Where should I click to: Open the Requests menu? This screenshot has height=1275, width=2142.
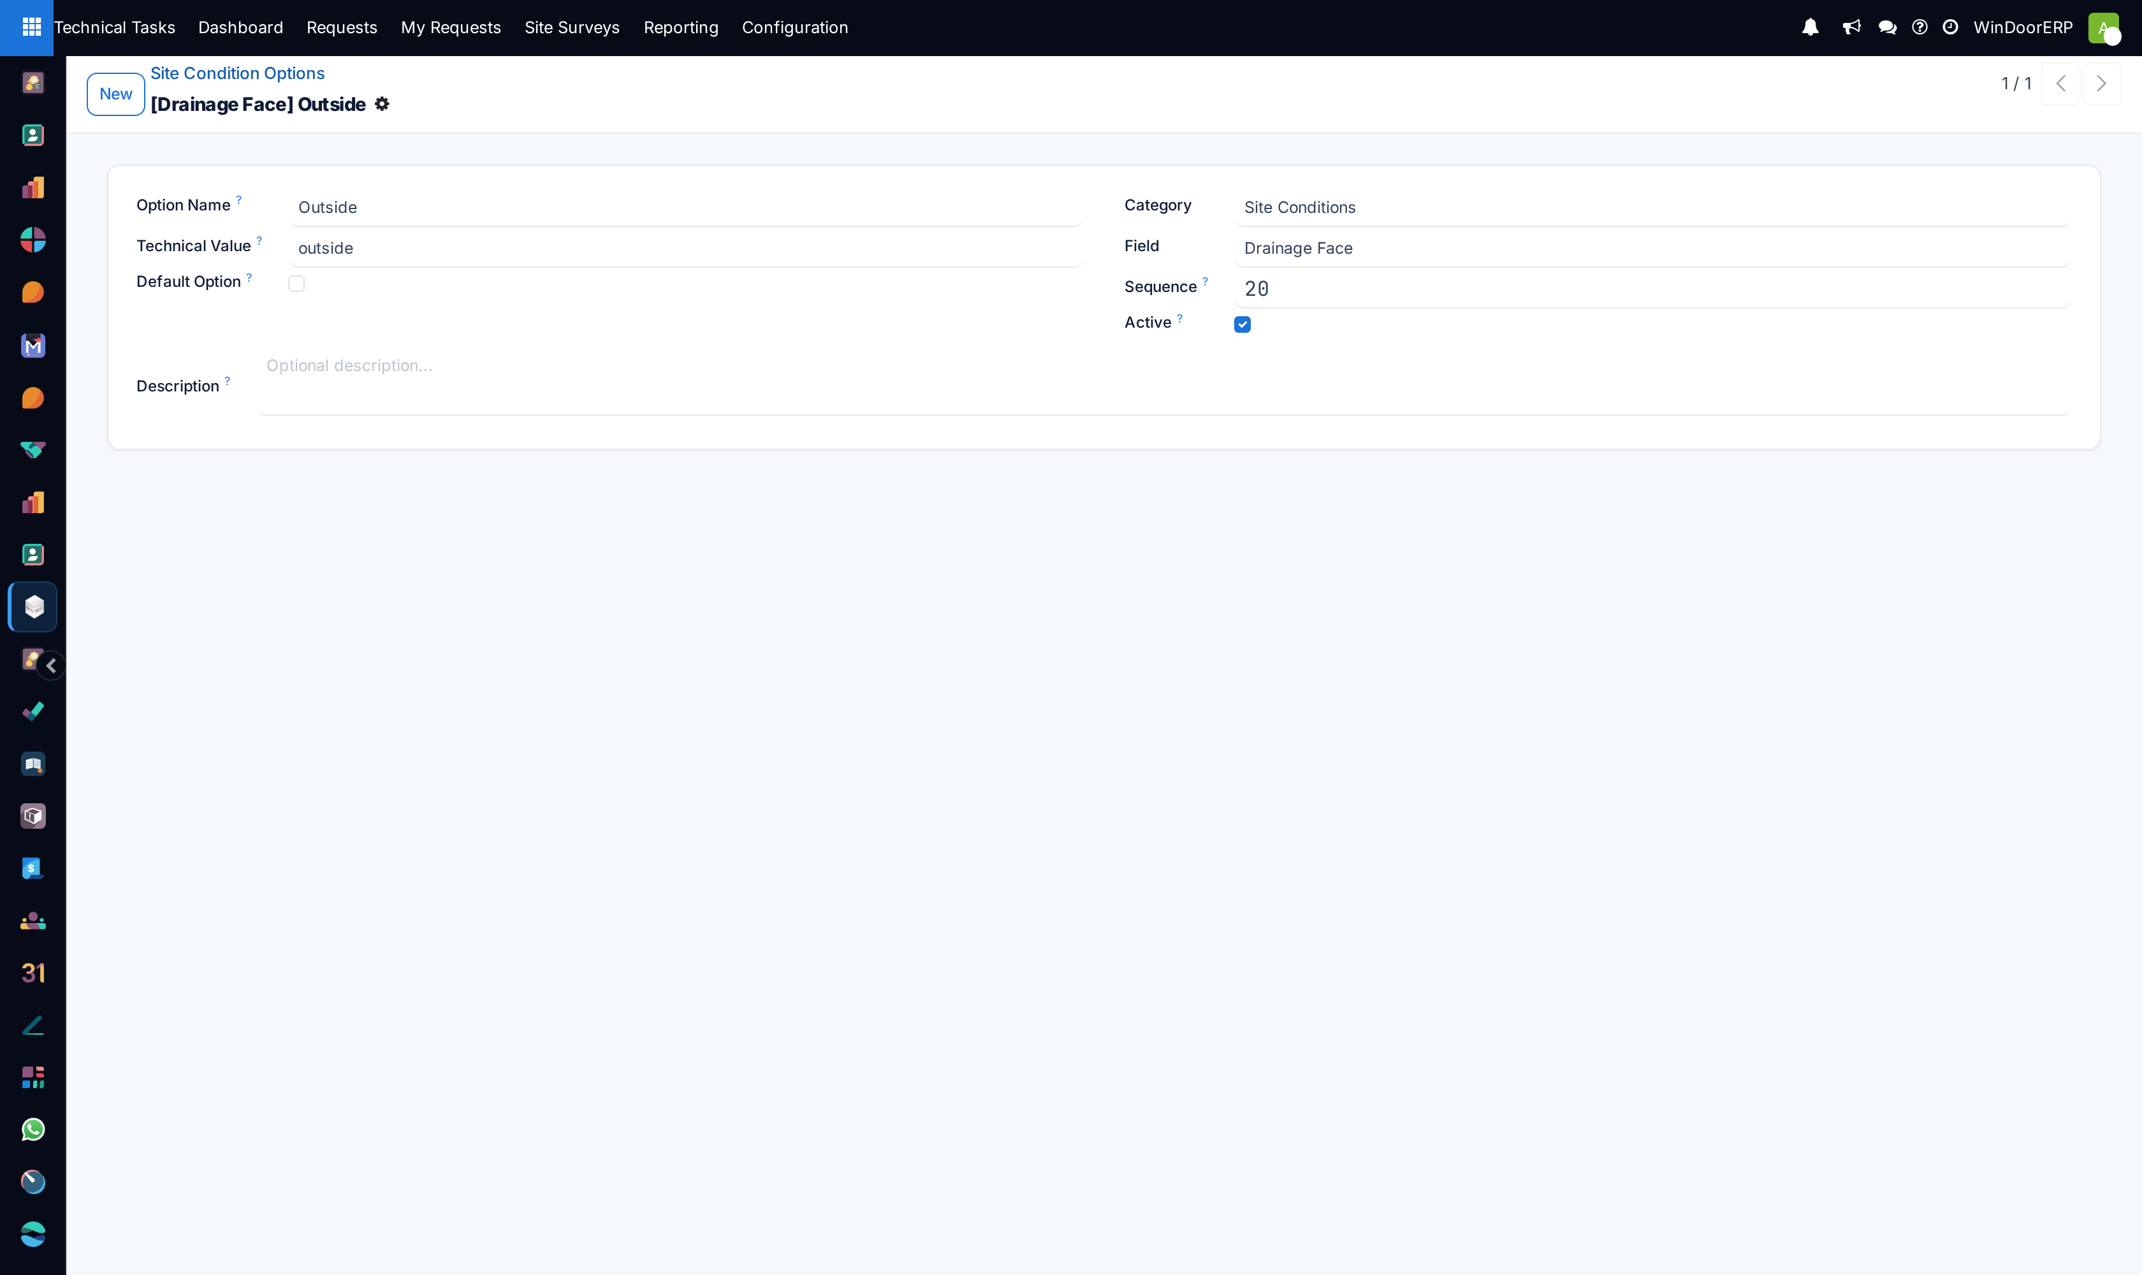342,27
